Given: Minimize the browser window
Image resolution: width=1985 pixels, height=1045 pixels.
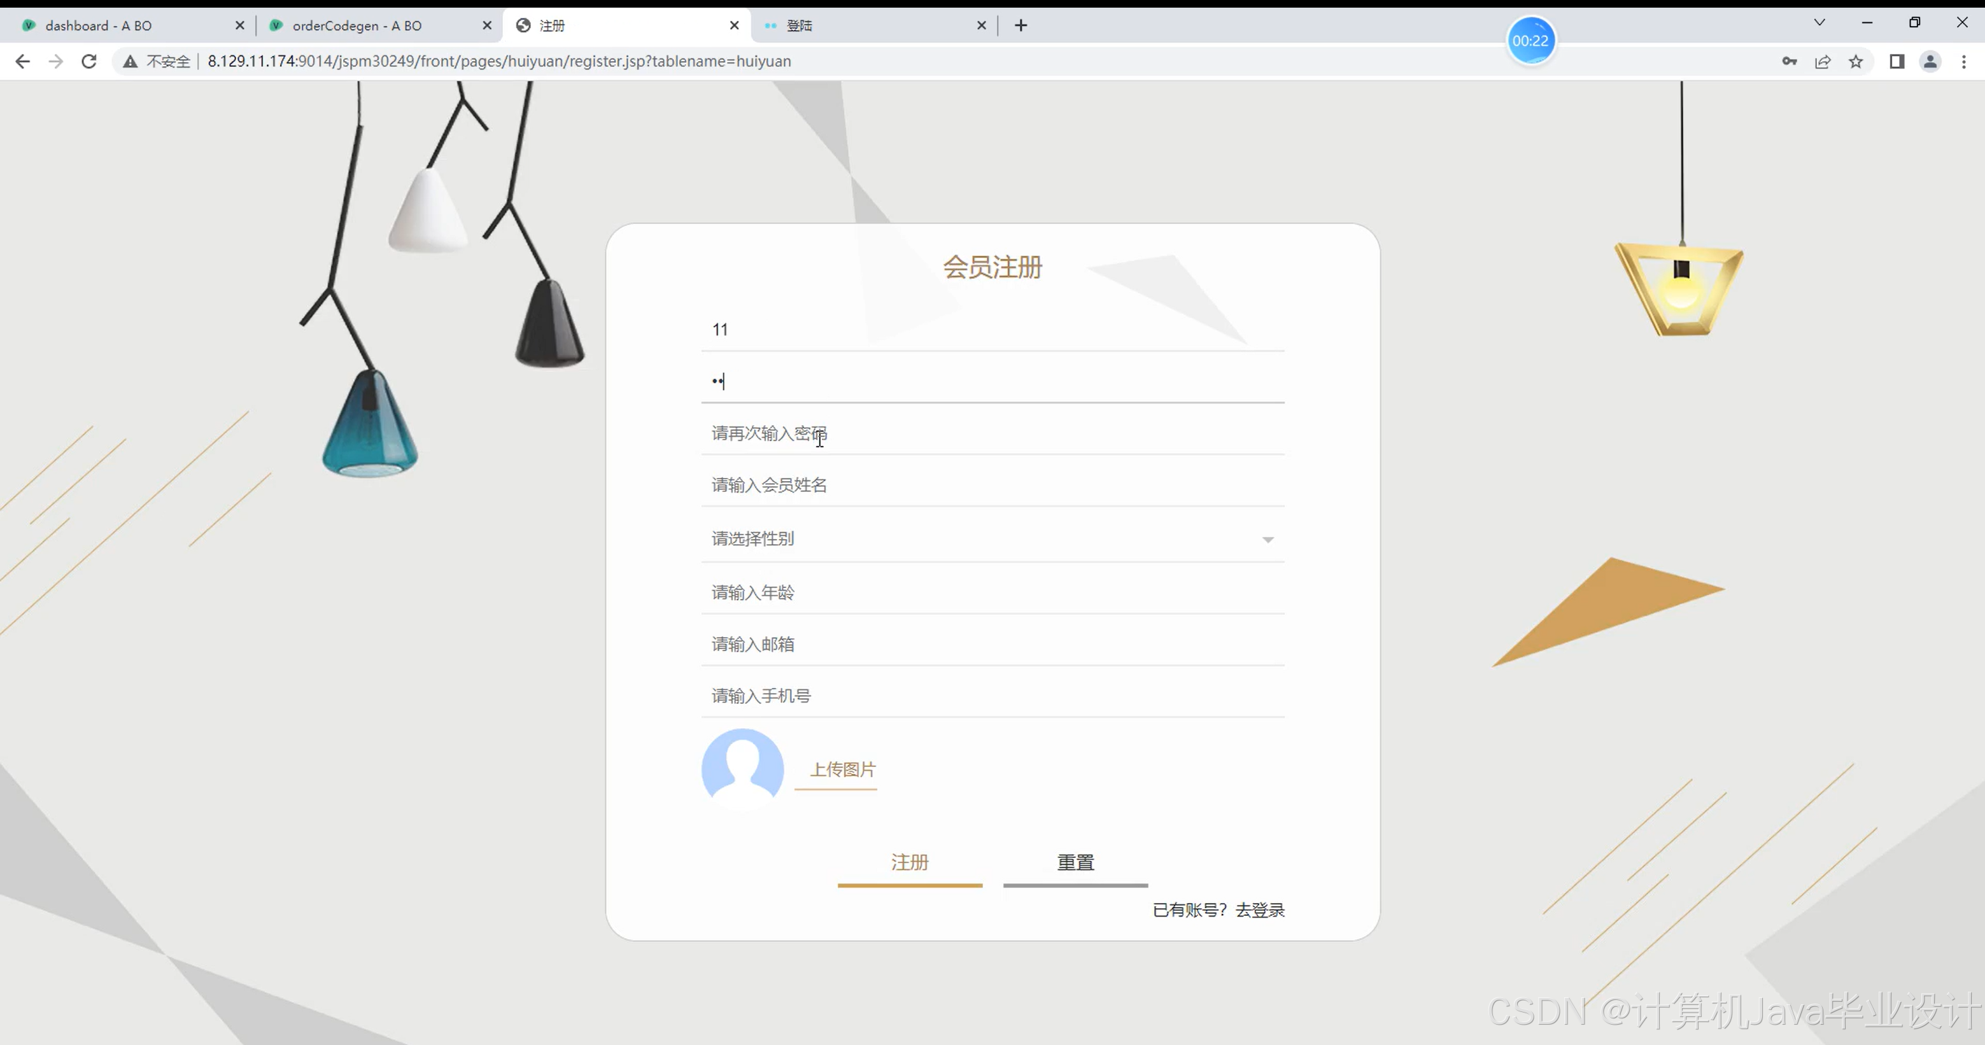Looking at the screenshot, I should (1867, 22).
